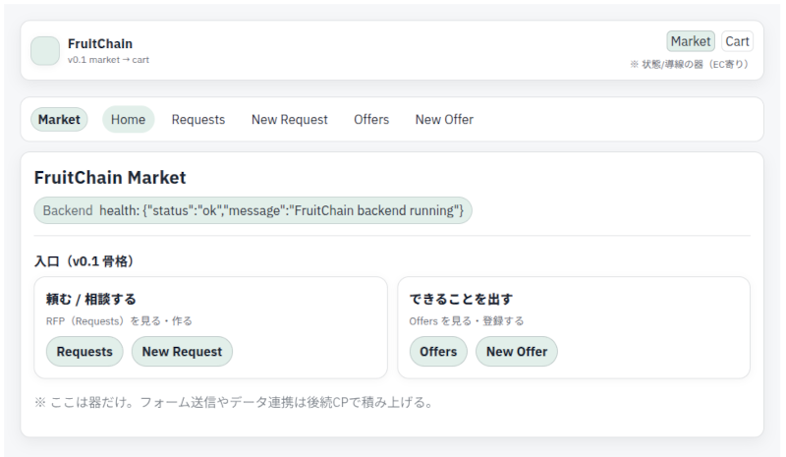
Task: Open the Requests nav tab
Action: coord(198,120)
